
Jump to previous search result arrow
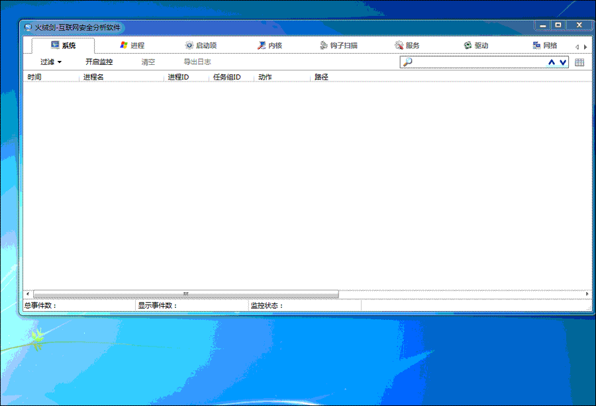coord(552,62)
